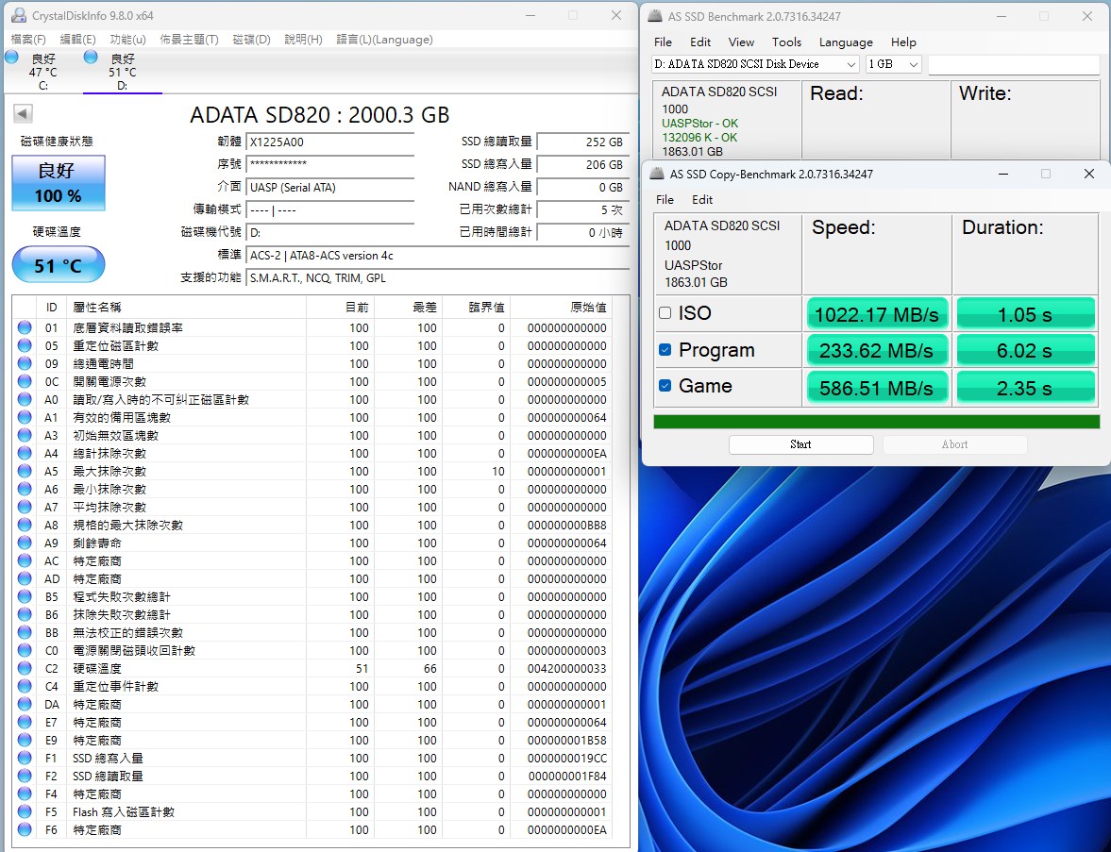Open 說明(H) help menu in CrystalDiskInfo
The height and width of the screenshot is (852, 1111).
[x=303, y=40]
